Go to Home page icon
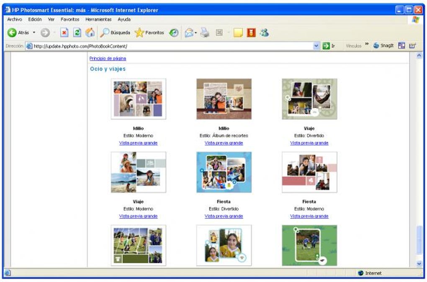 90,33
